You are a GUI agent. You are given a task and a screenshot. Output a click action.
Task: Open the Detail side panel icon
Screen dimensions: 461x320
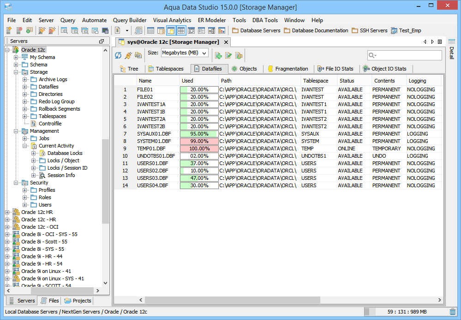pos(452,41)
